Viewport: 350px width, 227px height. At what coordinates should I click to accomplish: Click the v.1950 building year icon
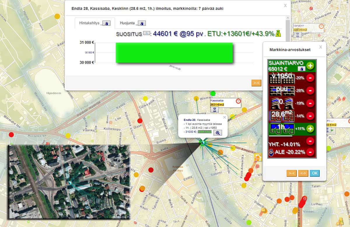tap(282, 78)
